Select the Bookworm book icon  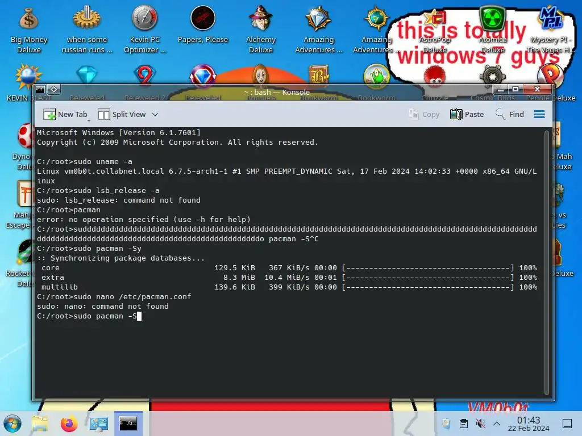(318, 76)
